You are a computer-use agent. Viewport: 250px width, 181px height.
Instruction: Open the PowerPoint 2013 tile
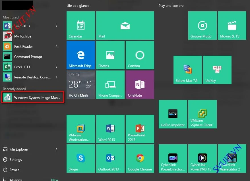[x=140, y=129]
